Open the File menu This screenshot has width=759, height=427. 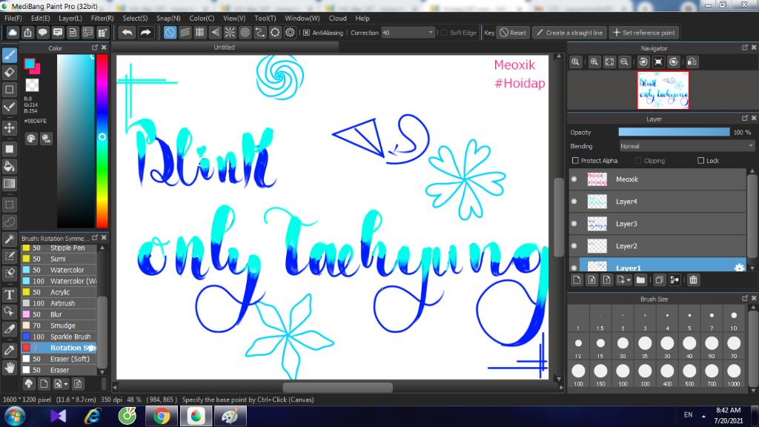13,18
